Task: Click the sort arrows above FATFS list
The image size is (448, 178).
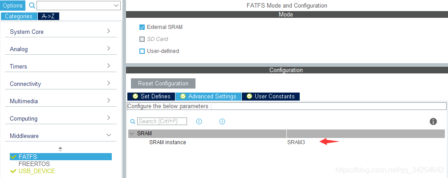Action: tap(60, 149)
